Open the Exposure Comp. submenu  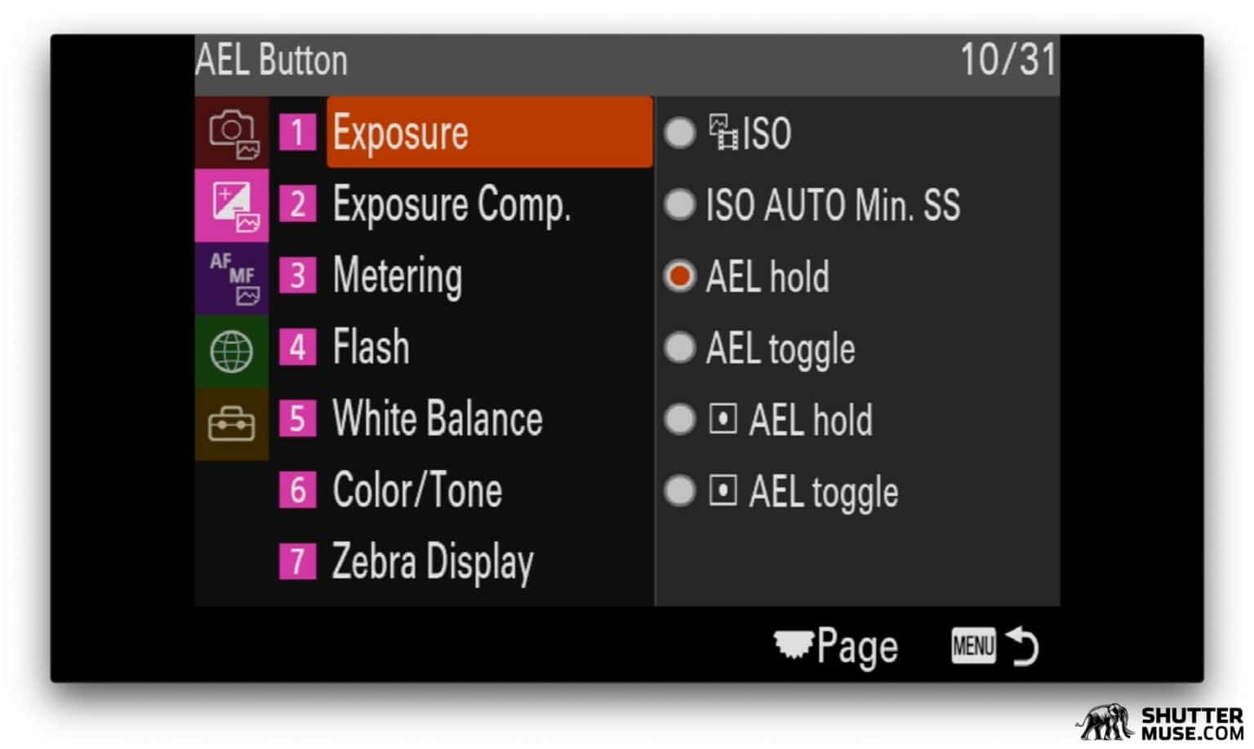click(453, 204)
